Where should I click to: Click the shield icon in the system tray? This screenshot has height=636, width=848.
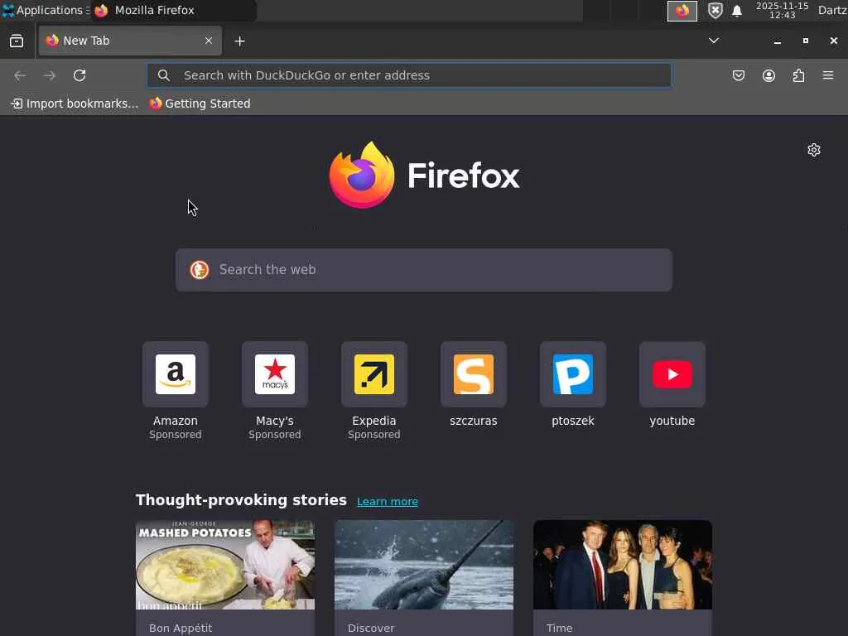715,11
